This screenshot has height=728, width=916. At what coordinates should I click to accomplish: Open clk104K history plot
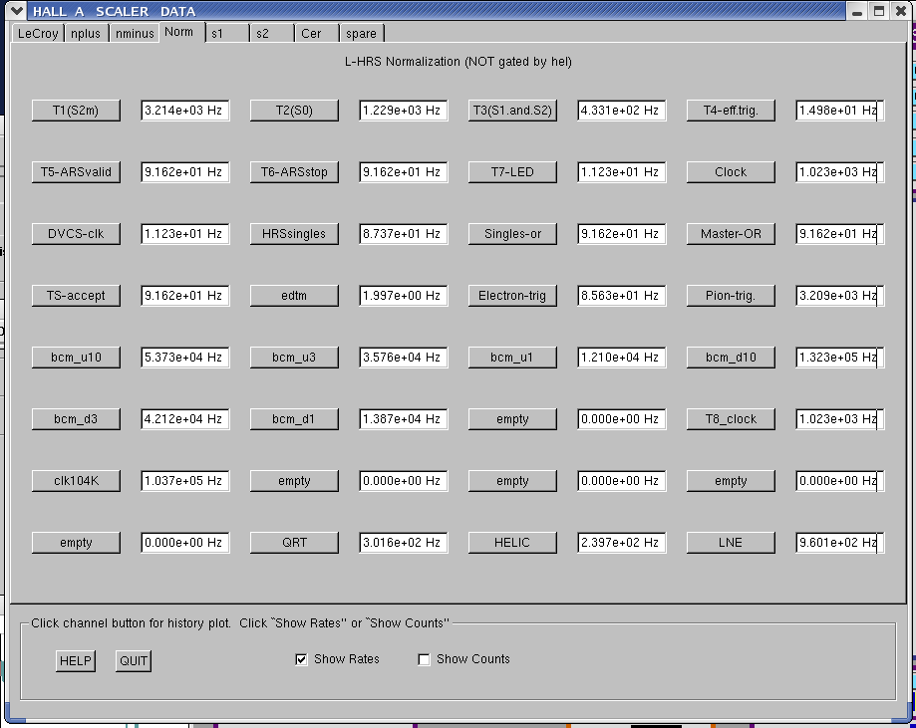pyautogui.click(x=76, y=481)
